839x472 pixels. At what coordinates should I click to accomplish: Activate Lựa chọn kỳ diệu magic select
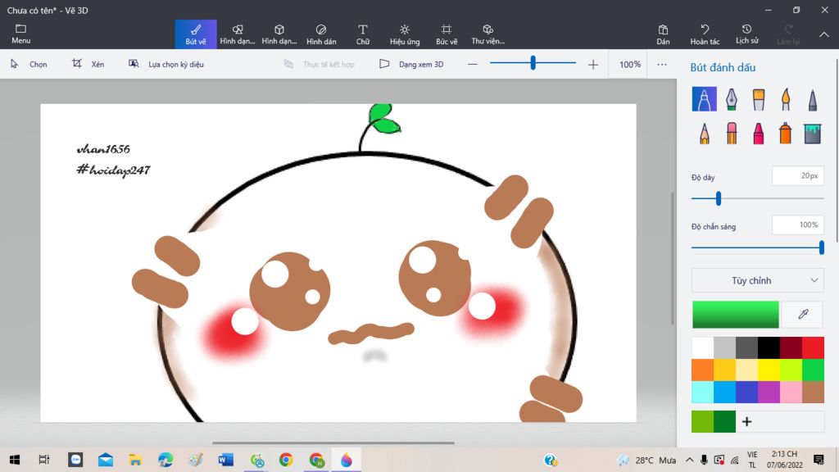click(x=166, y=64)
